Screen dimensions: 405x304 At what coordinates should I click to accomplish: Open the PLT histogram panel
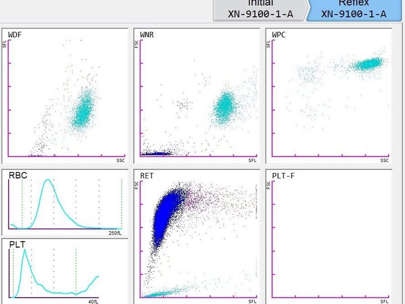pos(65,271)
